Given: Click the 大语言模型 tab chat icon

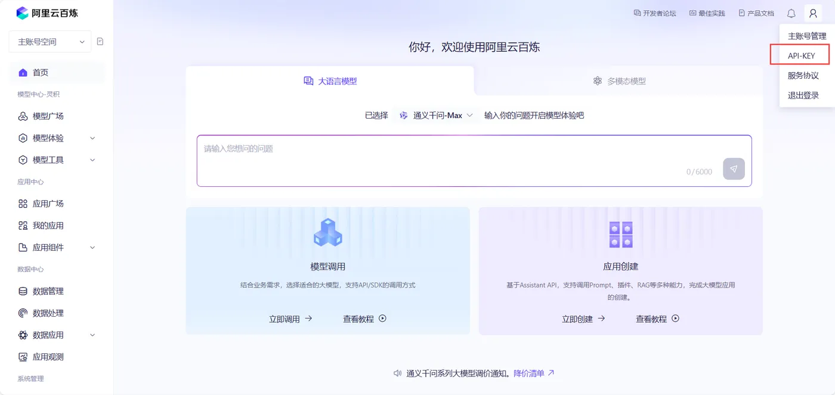Looking at the screenshot, I should point(308,81).
